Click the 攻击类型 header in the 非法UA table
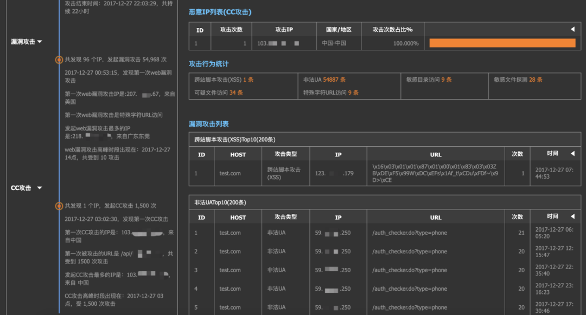 286,217
